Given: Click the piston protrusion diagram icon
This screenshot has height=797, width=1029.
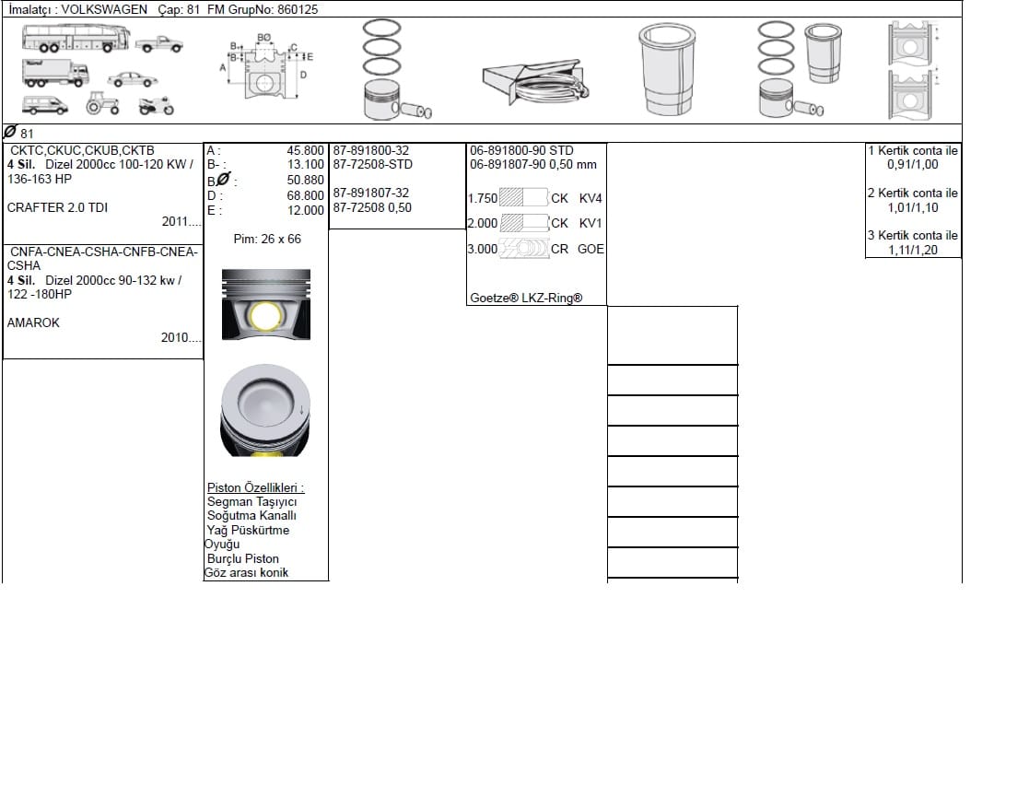Looking at the screenshot, I should (x=913, y=70).
